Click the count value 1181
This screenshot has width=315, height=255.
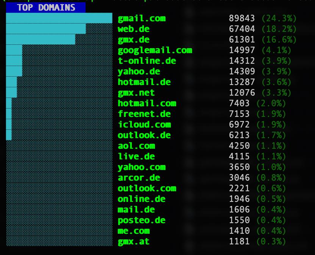point(239,241)
